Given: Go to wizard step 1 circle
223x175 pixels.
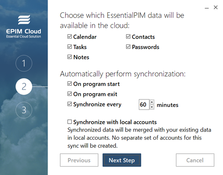Looking at the screenshot, I should click(x=24, y=63).
